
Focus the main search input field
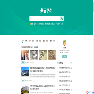pyautogui.click(x=45, y=19)
